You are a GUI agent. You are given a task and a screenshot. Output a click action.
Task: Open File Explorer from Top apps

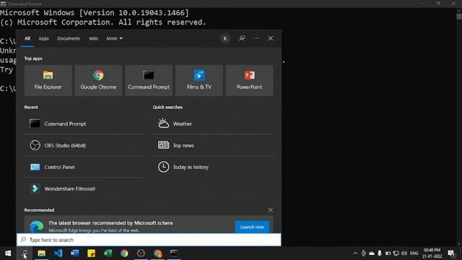coord(48,80)
